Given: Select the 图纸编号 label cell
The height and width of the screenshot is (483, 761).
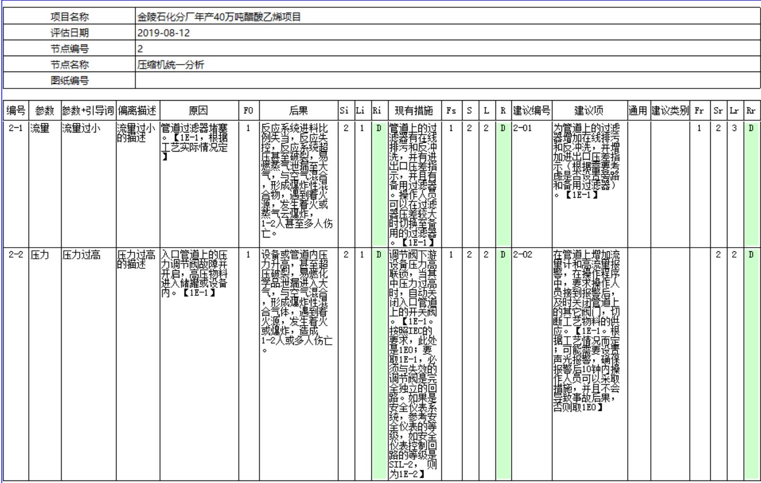Looking at the screenshot, I should 69,81.
